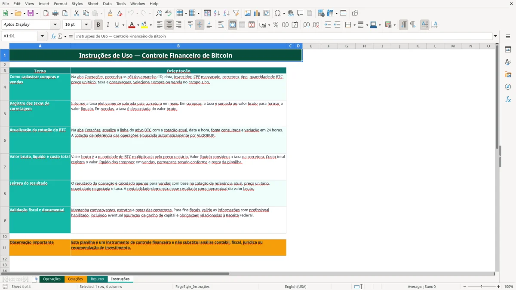Switch to the Resumo sheet tab
This screenshot has height=290, width=516.
97,279
